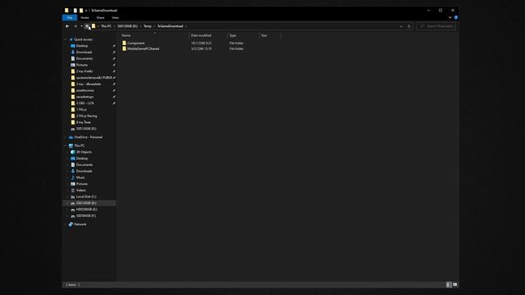Viewport: 525px width, 295px height.
Task: Click SSD120GB (D:) in the address path
Action: coord(128,26)
